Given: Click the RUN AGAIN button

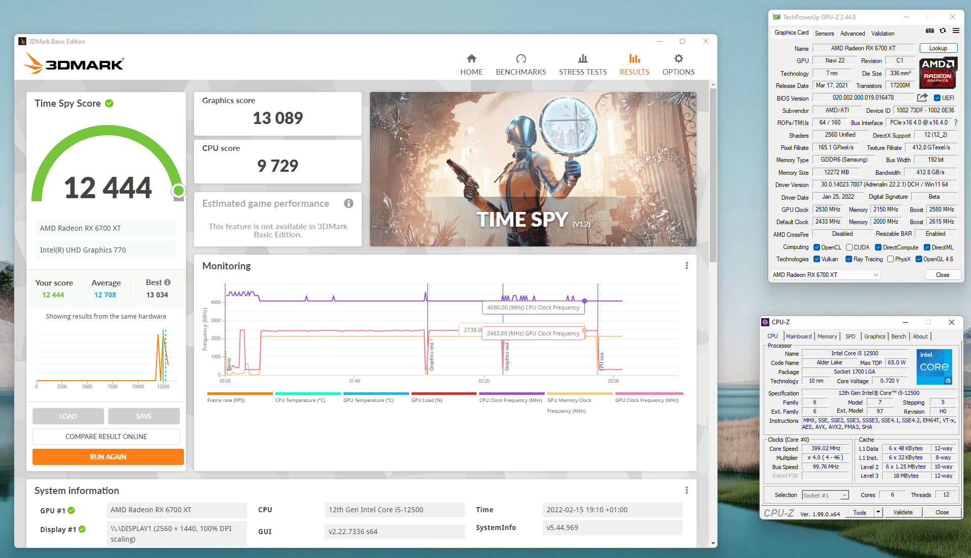Looking at the screenshot, I should pos(108,457).
